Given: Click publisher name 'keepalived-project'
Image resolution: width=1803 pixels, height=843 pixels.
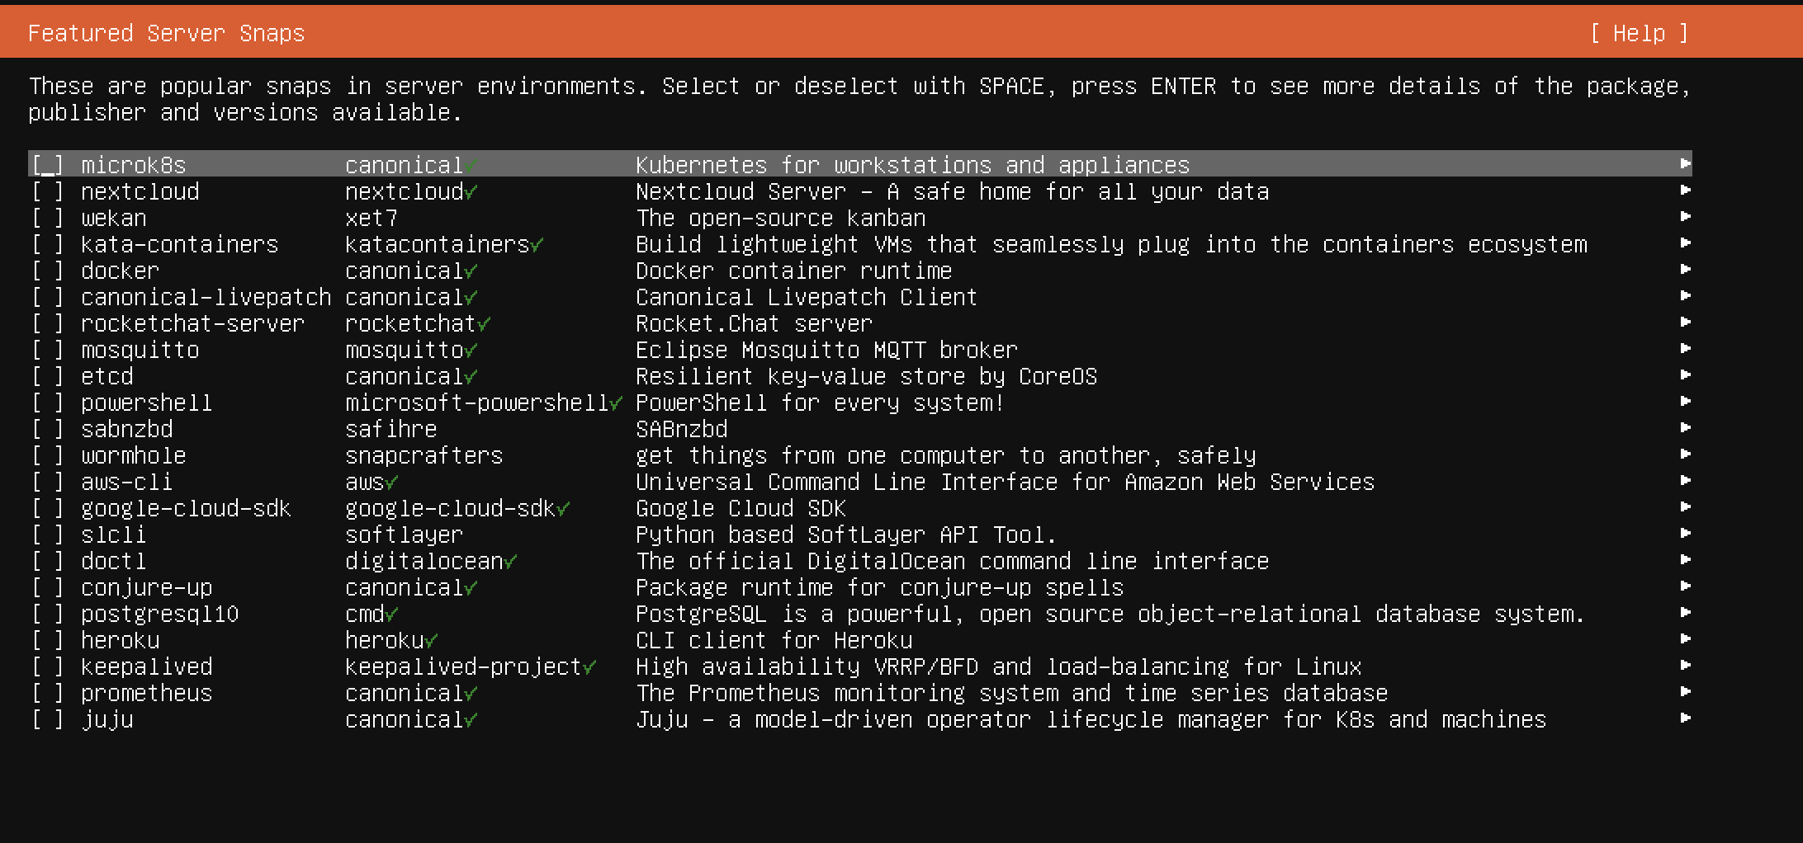Looking at the screenshot, I should pyautogui.click(x=464, y=666).
